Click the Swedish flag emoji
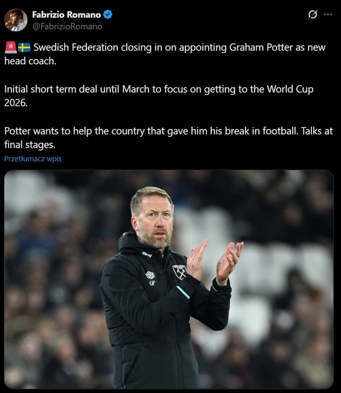Screen dimensions: 341x393 [x=24, y=47]
